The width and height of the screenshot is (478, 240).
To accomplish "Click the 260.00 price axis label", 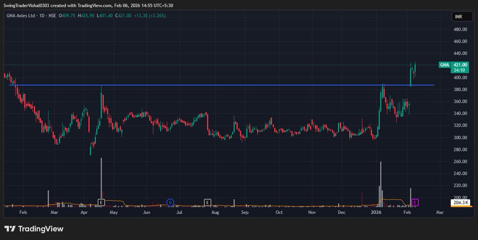I will [460, 161].
